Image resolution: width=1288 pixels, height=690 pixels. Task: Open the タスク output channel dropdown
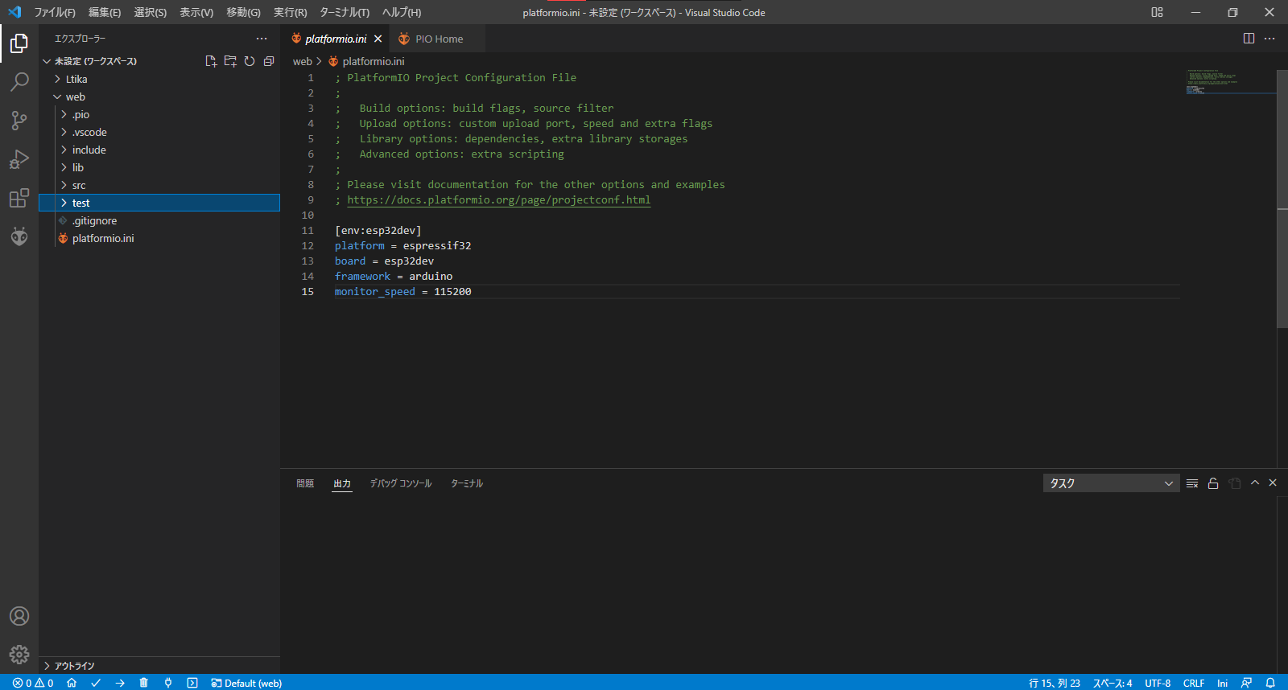1111,483
